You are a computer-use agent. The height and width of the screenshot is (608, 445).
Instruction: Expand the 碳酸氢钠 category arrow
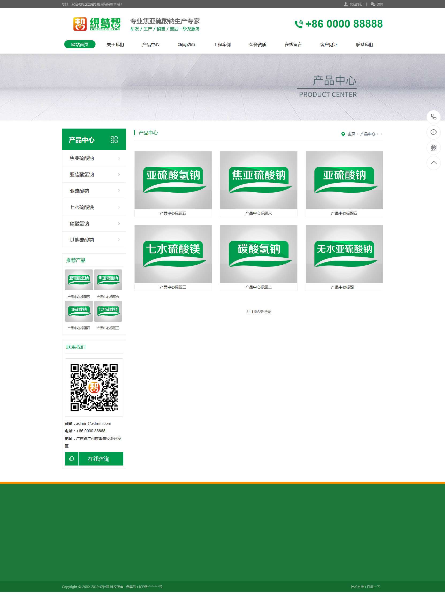pos(119,223)
